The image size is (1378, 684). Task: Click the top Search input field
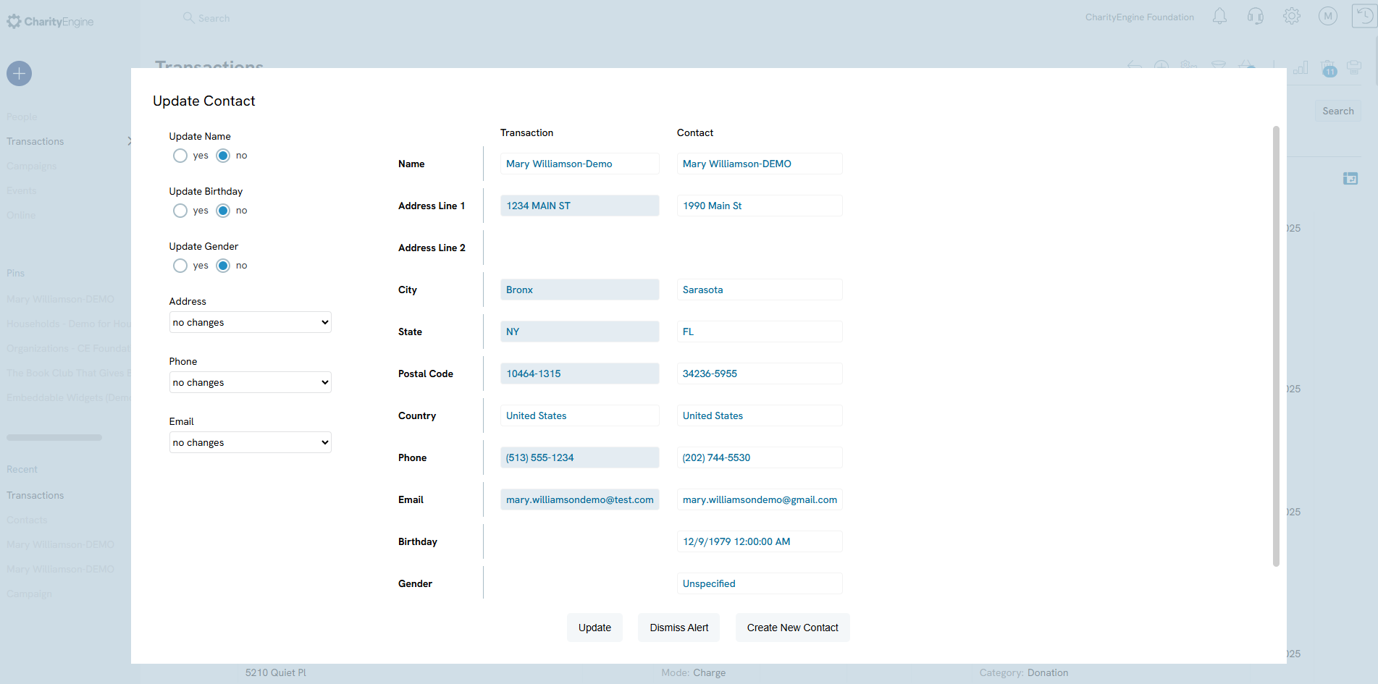214,18
